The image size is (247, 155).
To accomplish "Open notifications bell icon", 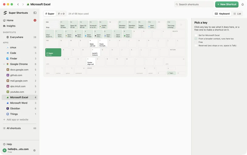I will [243, 4].
